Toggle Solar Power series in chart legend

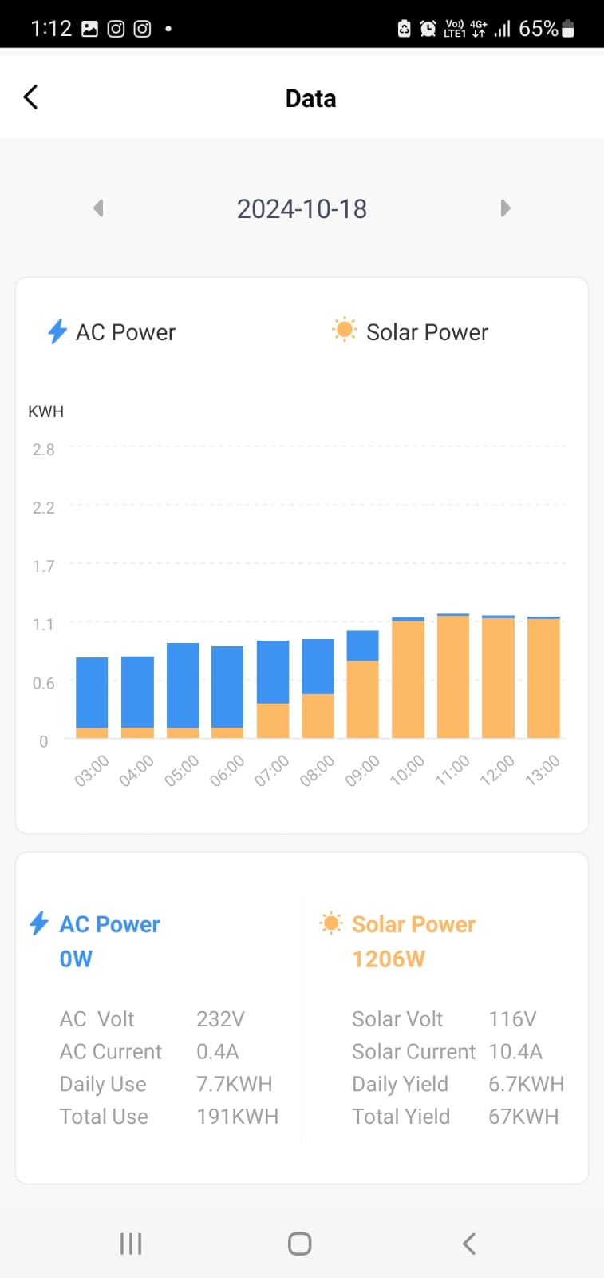(x=427, y=332)
